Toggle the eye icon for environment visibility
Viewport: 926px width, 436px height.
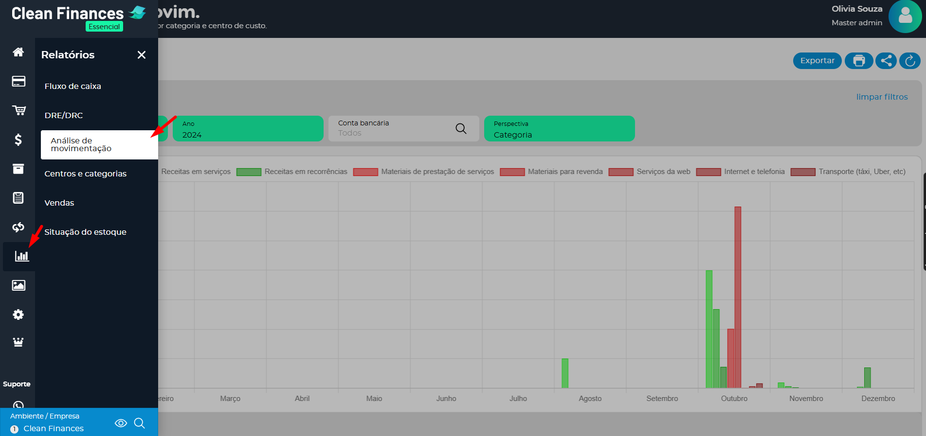(121, 423)
